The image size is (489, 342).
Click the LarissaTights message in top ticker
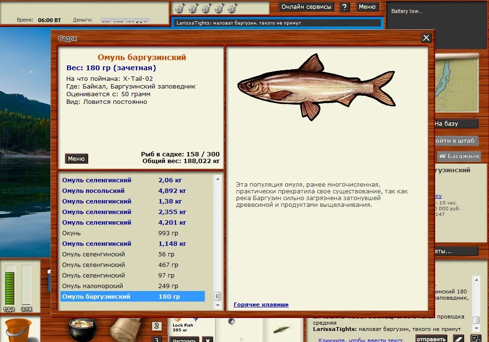(x=238, y=23)
